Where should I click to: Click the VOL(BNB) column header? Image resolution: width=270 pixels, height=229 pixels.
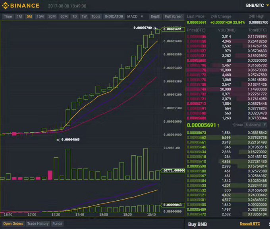[227, 30]
